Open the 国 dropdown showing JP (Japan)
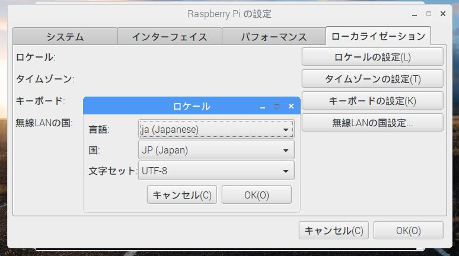The width and height of the screenshot is (459, 256). point(216,151)
